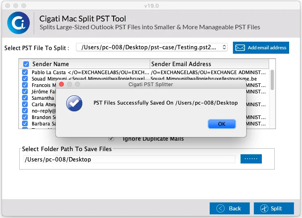Toggle the select-all Sender Name checkbox
The height and width of the screenshot is (218, 302).
coord(26,64)
